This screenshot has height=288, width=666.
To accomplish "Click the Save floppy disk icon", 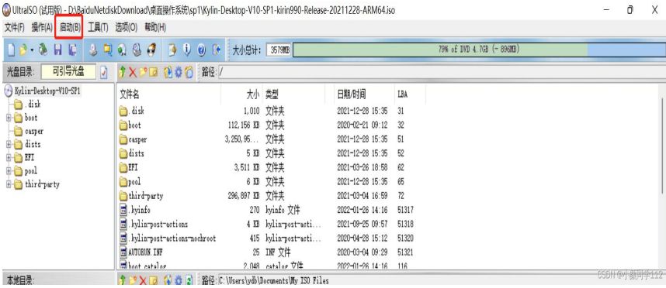I will 57,50.
